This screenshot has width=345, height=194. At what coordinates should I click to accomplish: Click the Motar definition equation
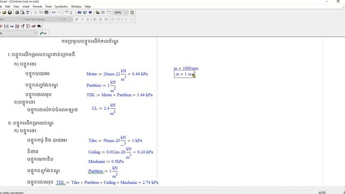[x=117, y=75]
